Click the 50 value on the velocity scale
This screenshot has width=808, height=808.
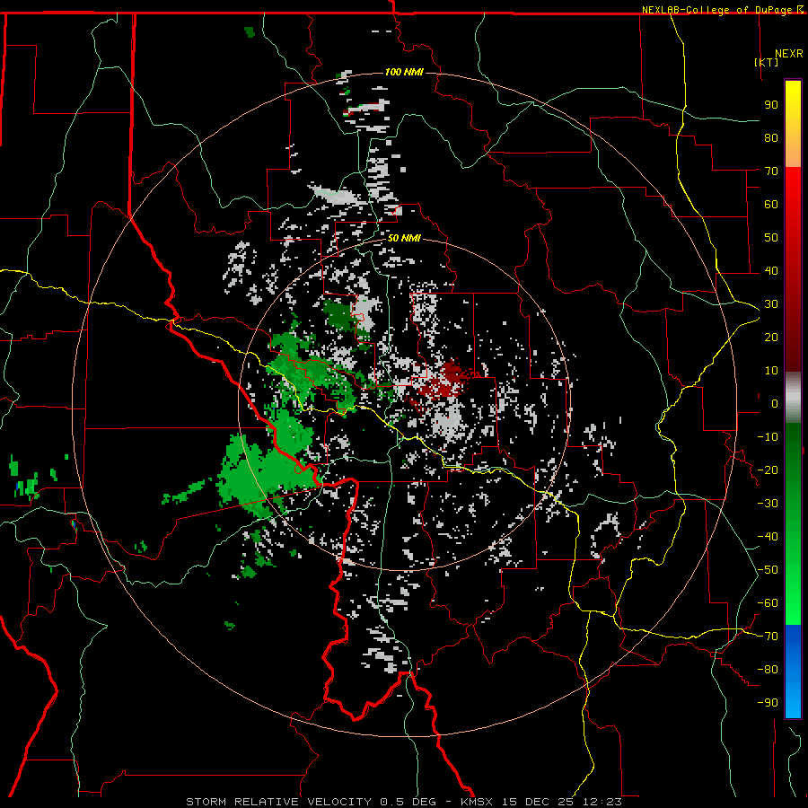771,238
